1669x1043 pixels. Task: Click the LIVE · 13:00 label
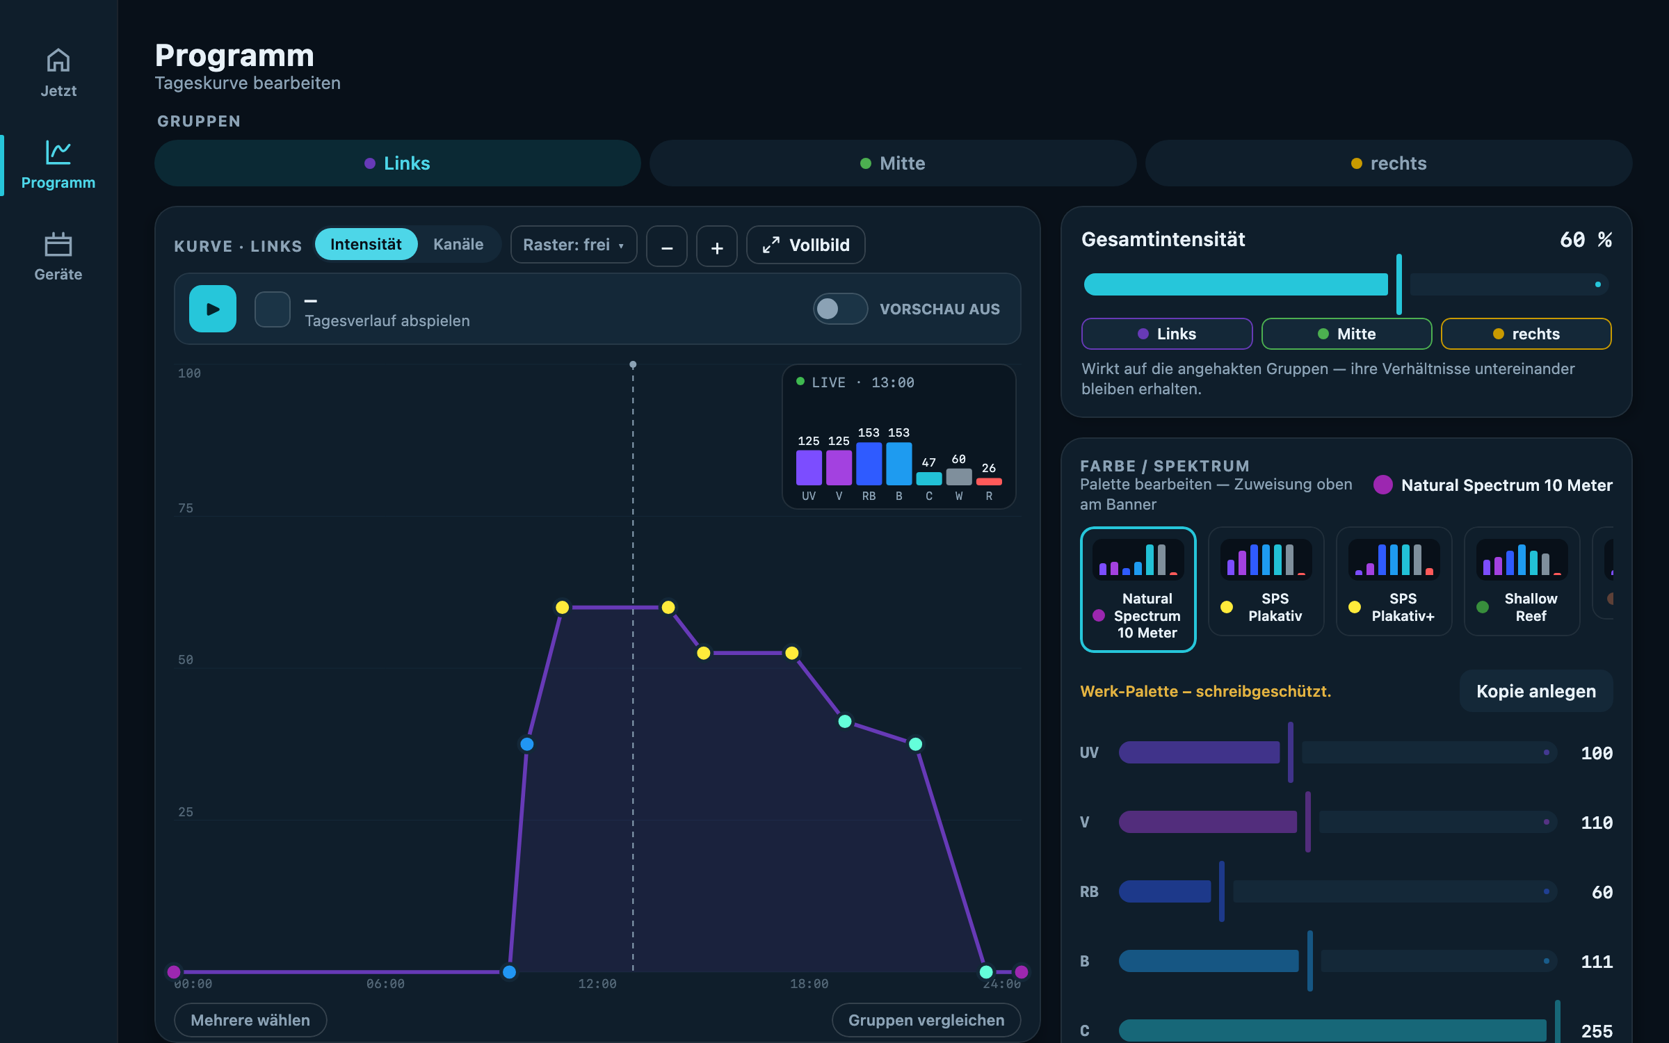862,382
